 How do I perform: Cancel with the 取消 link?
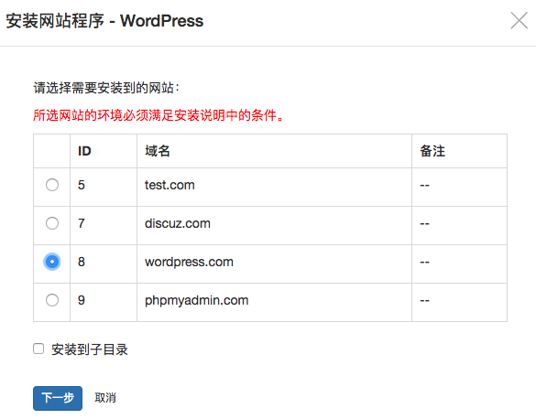(105, 398)
